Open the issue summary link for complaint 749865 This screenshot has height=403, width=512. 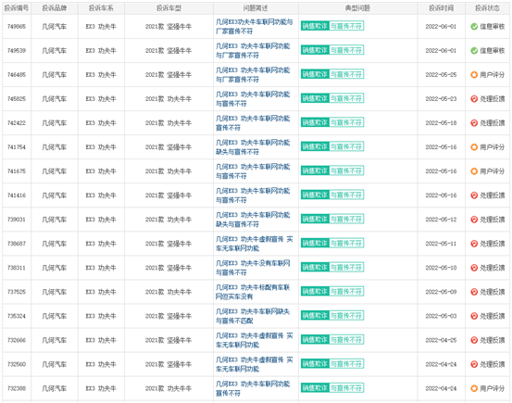tap(255, 27)
